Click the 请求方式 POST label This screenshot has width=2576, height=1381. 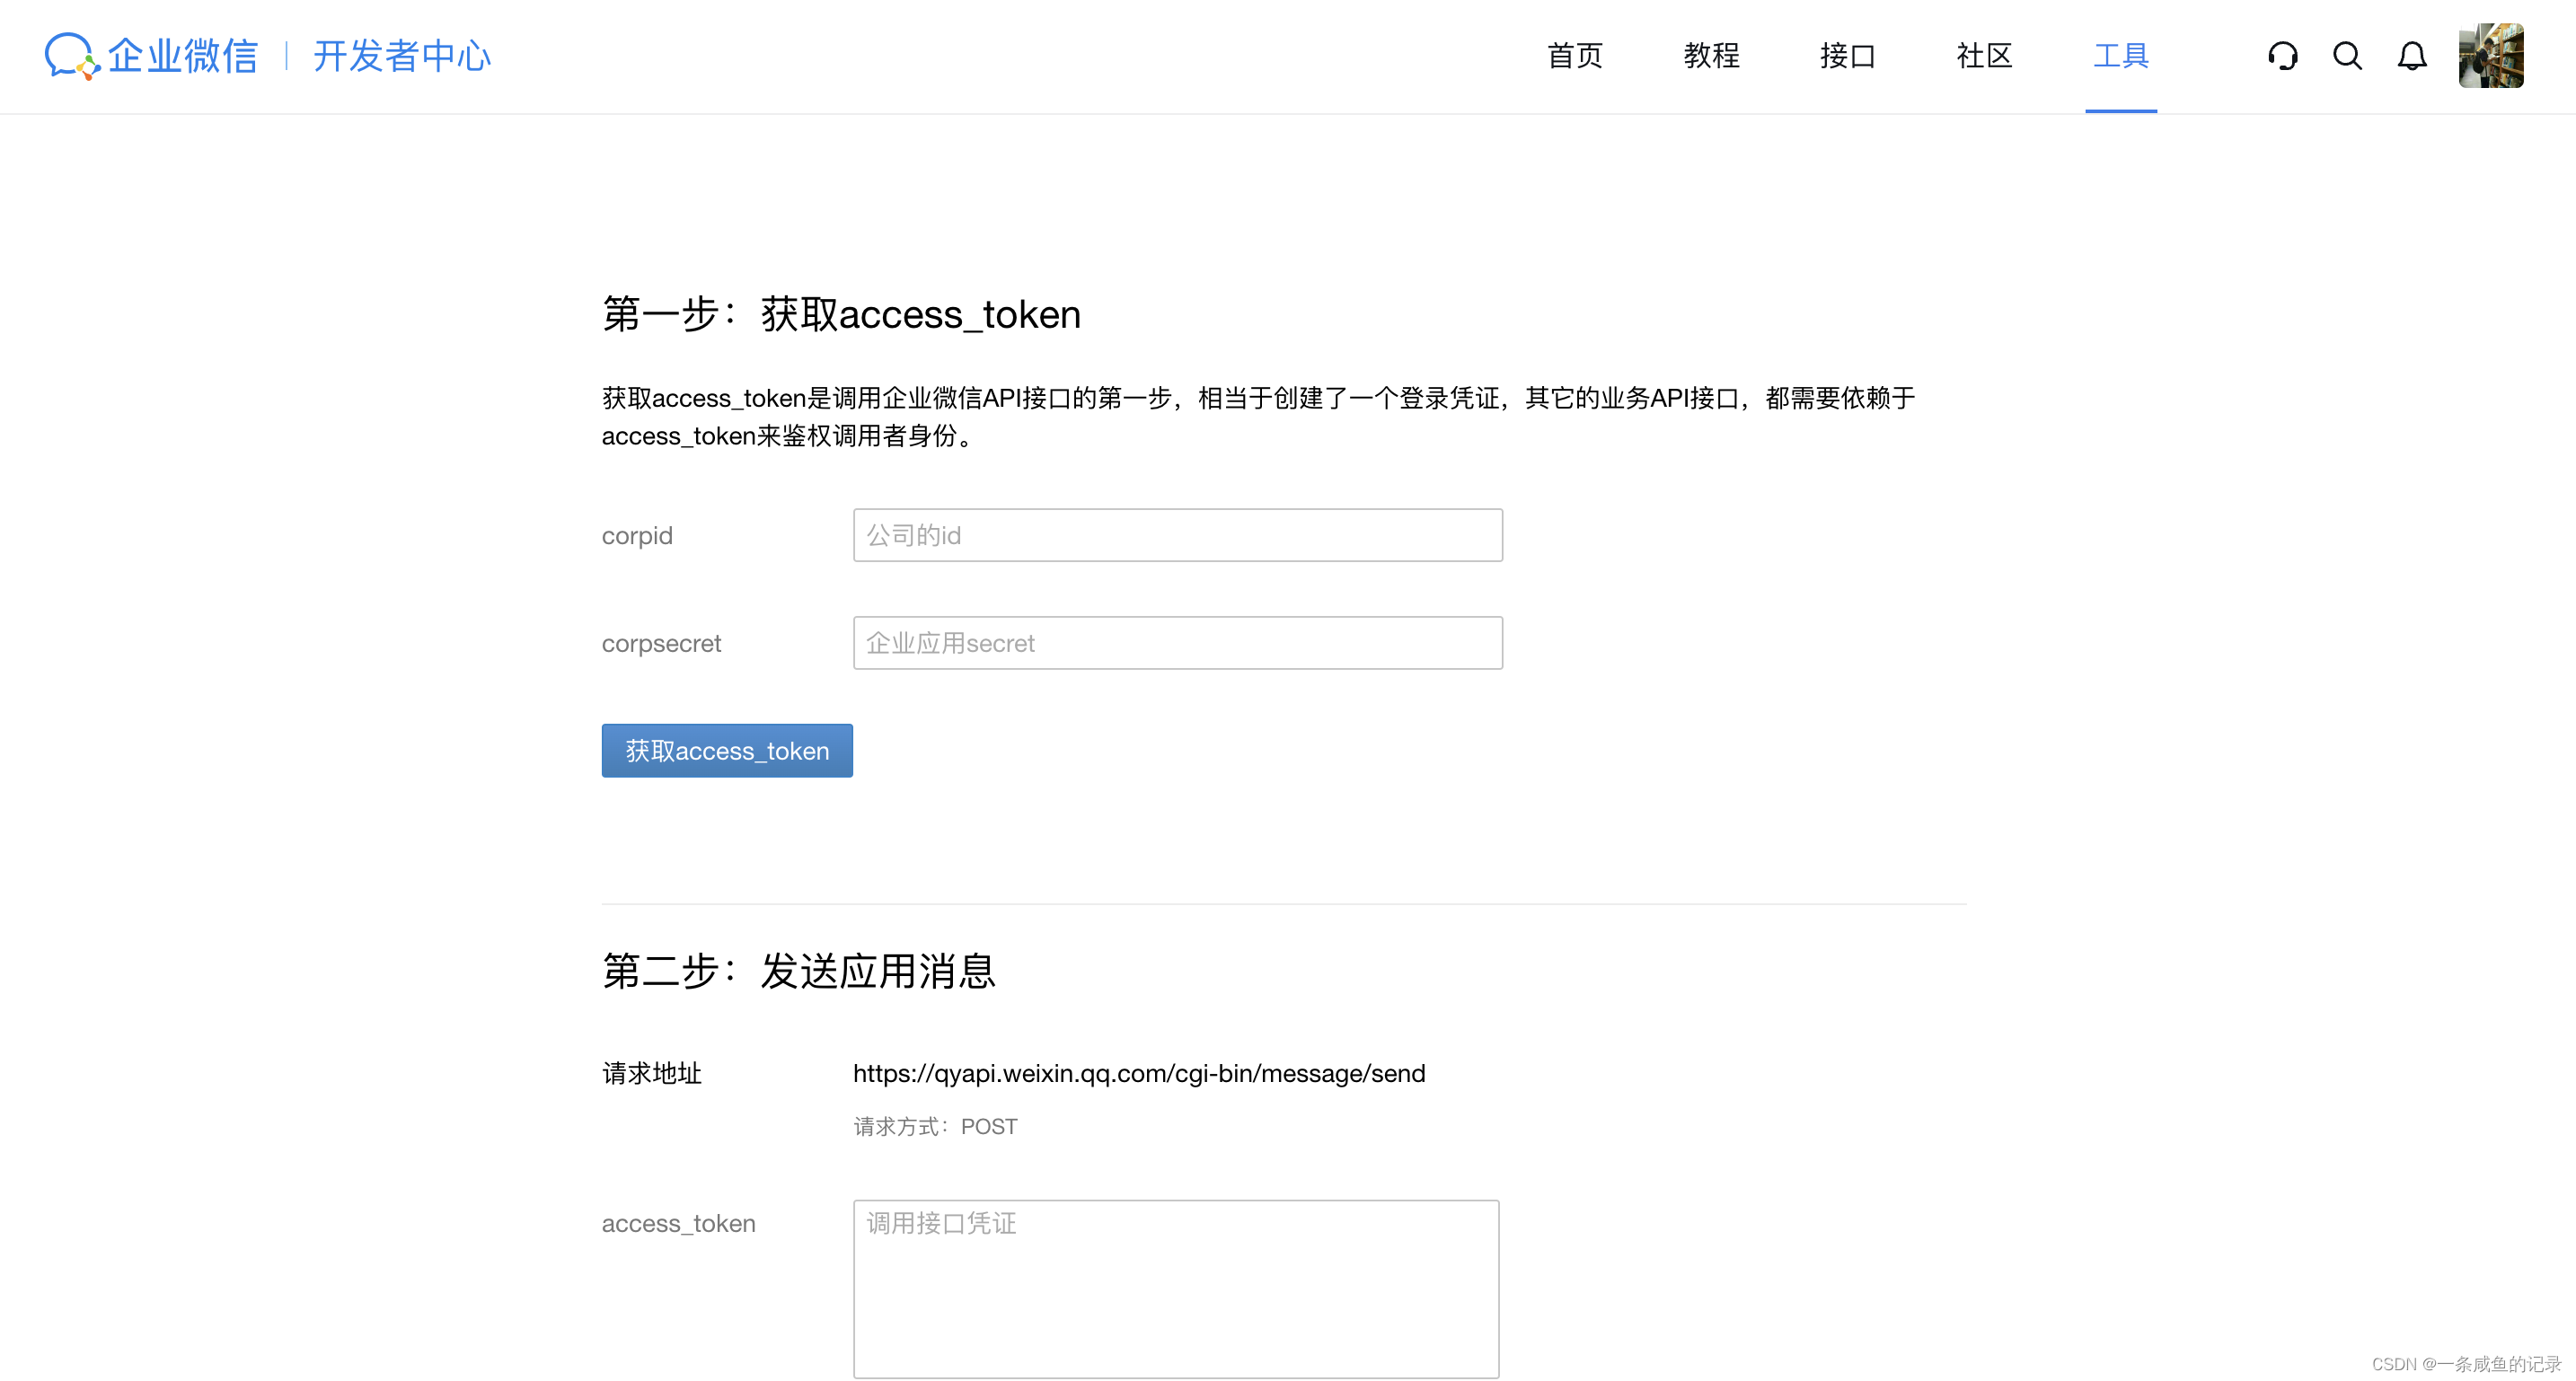[x=934, y=1126]
